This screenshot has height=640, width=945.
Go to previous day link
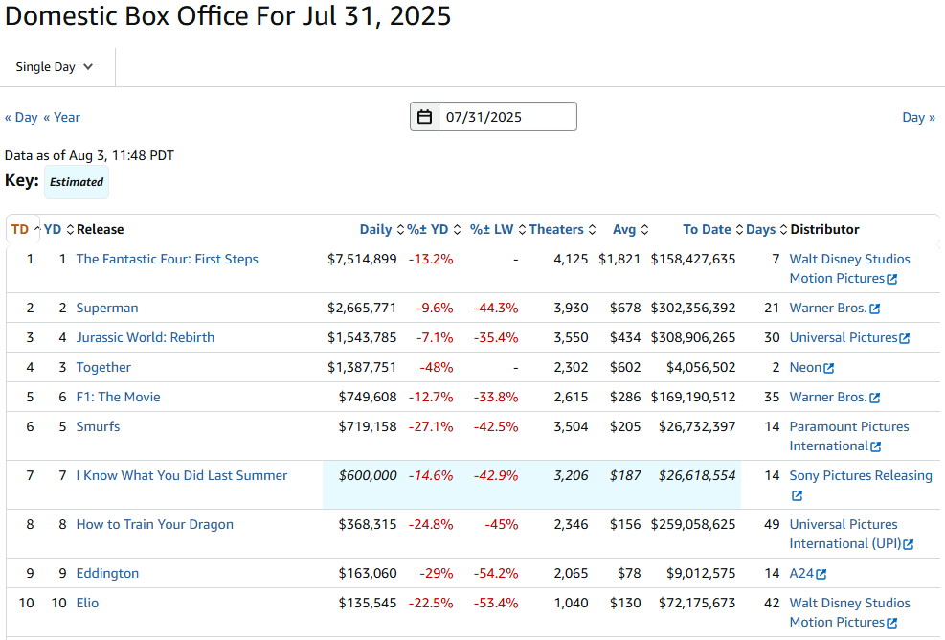21,117
